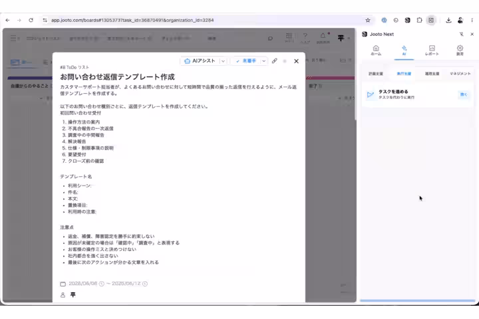Screen dimensions: 479x319
Task: Click the chat bubble icon in the Jooto header
Action: pyautogui.click(x=270, y=39)
